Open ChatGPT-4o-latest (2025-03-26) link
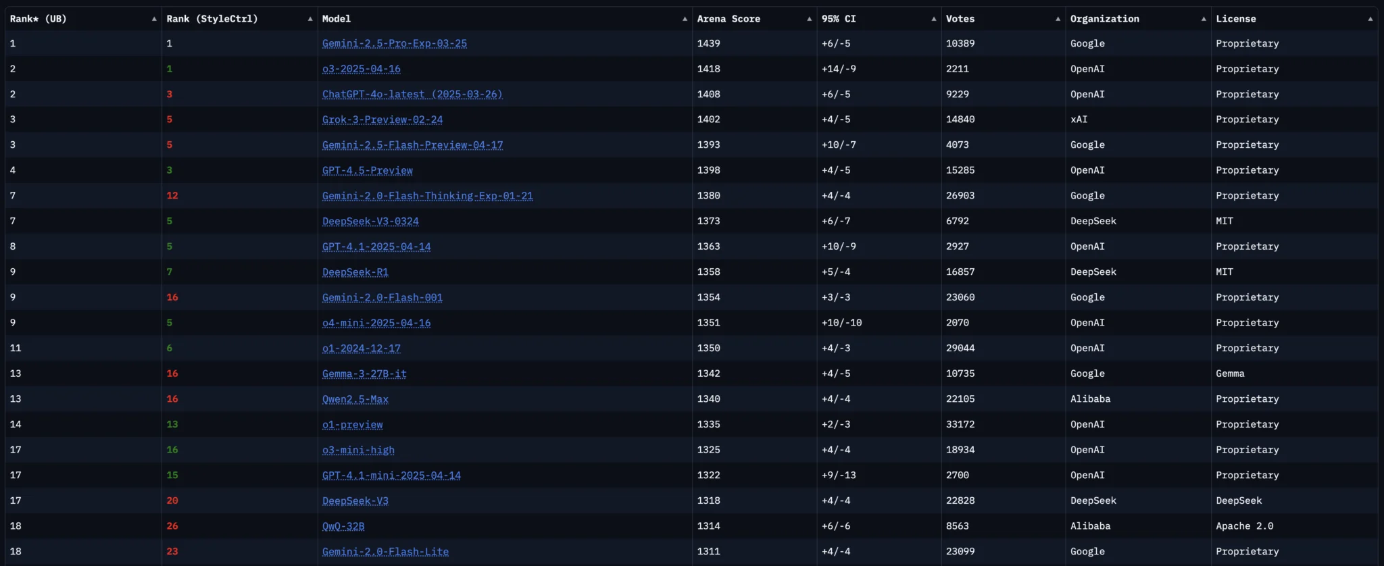The width and height of the screenshot is (1384, 566). click(412, 94)
